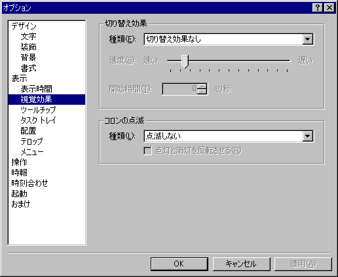Click the question mark help button
This screenshot has width=338, height=277.
[x=318, y=8]
